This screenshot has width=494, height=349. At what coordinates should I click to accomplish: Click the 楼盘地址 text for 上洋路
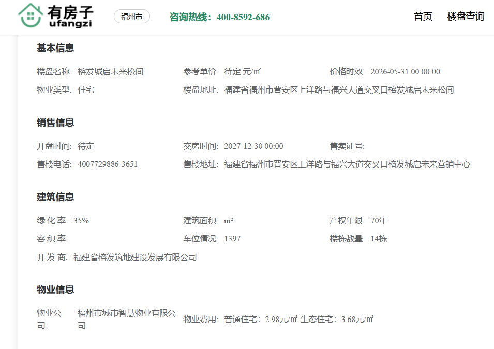(339, 90)
